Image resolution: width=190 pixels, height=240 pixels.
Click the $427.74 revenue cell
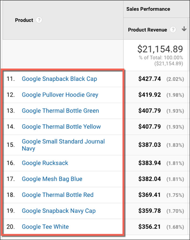pyautogui.click(x=149, y=79)
